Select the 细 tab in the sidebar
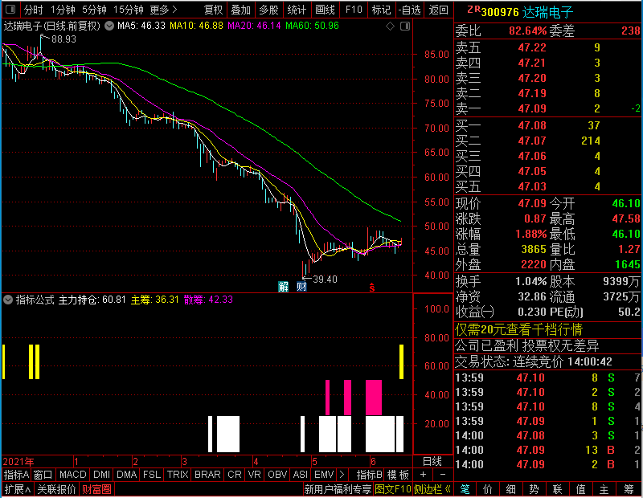The width and height of the screenshot is (643, 498). [510, 489]
